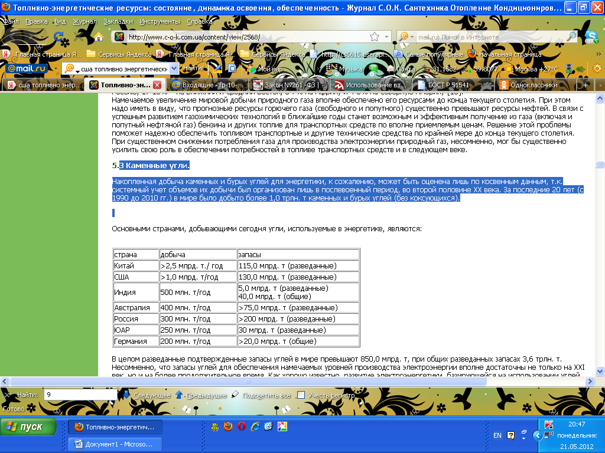The image size is (605, 453).
Task: Click the magnifier search button in search box
Action: tap(571, 37)
